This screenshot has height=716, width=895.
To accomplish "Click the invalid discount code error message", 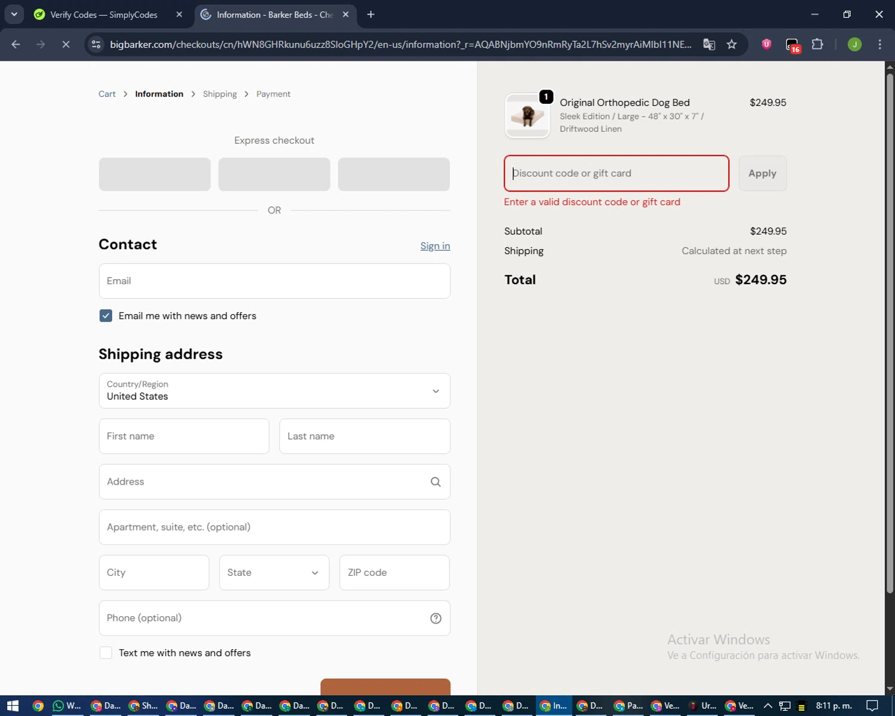I will pos(592,202).
